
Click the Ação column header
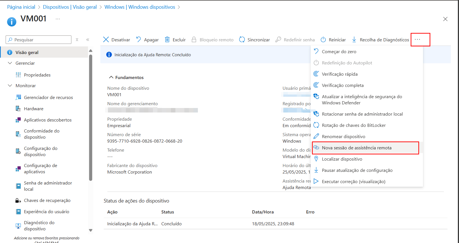coord(112,212)
